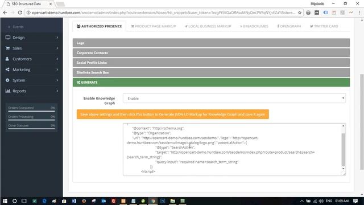Screen dimensions: 364x205
Task: Expand the Reports menu chevron
Action: point(57,91)
